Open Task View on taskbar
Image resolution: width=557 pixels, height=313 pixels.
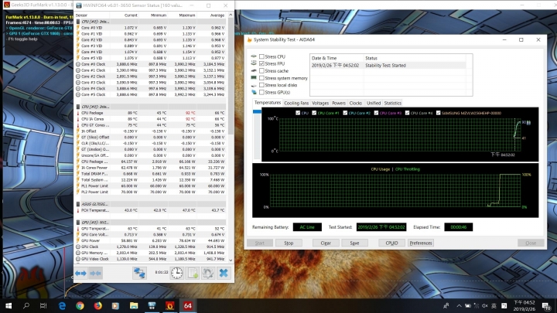coord(43,305)
